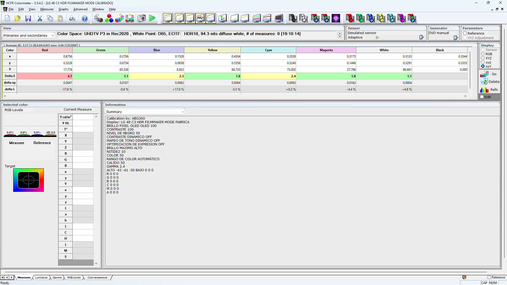The height and width of the screenshot is (285, 507).
Task: Select Red Delta E value 4.7
Action: click(45, 76)
